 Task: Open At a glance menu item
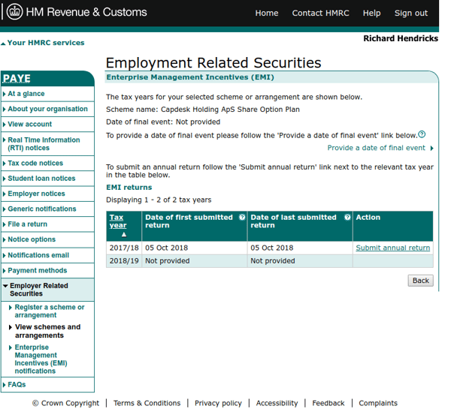point(26,94)
